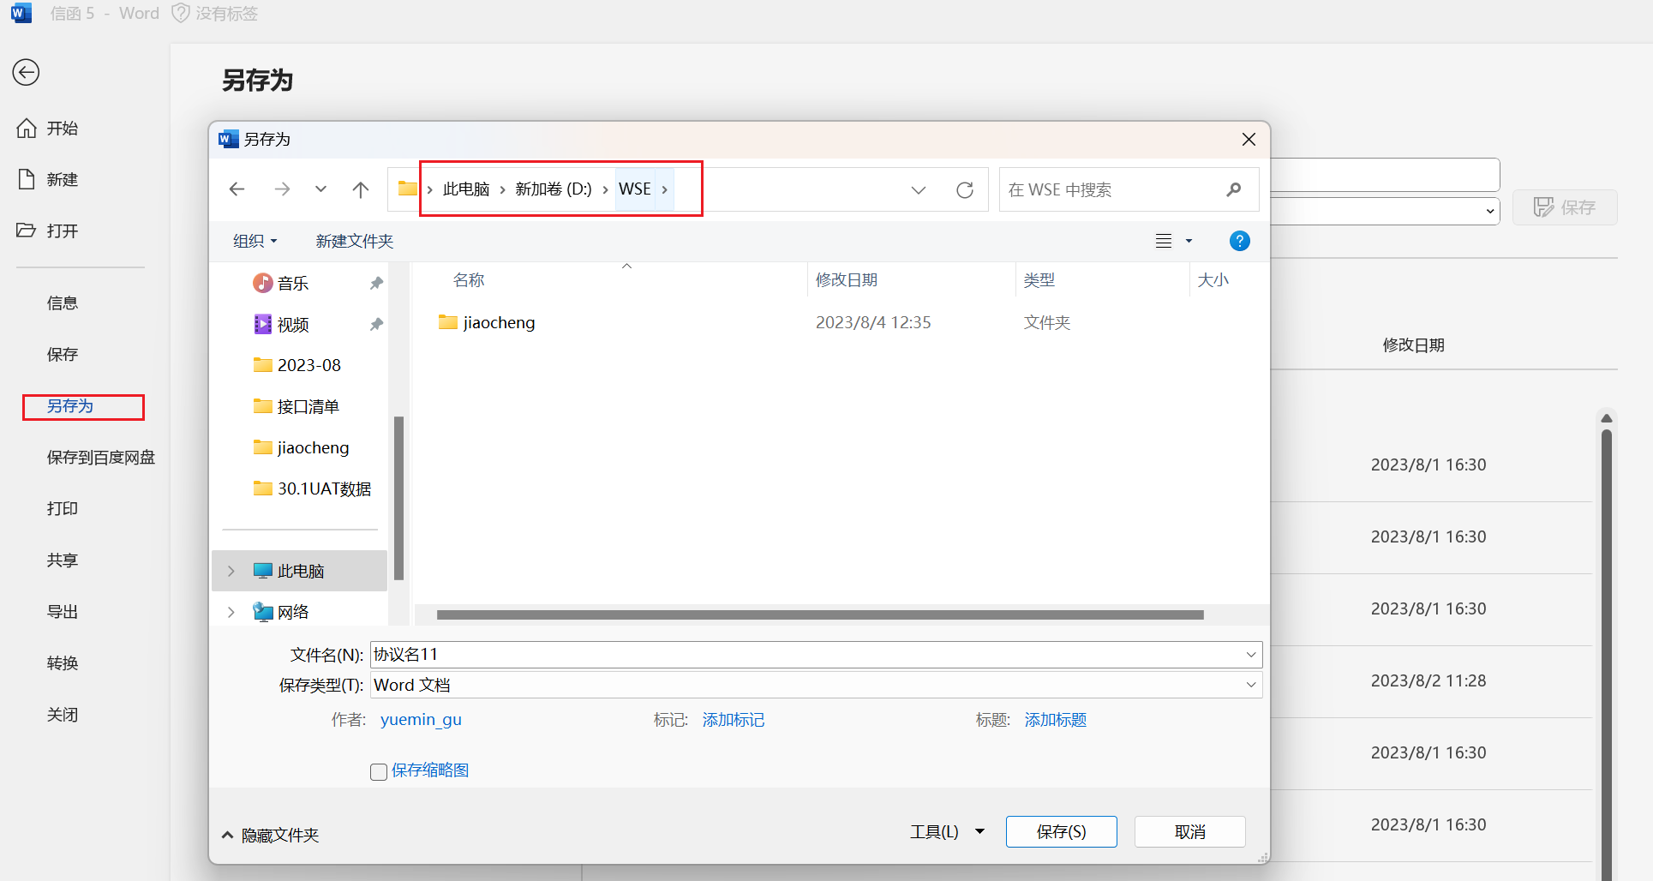Sort by 类型 column header
Image resolution: width=1653 pixels, height=881 pixels.
pyautogui.click(x=1039, y=280)
